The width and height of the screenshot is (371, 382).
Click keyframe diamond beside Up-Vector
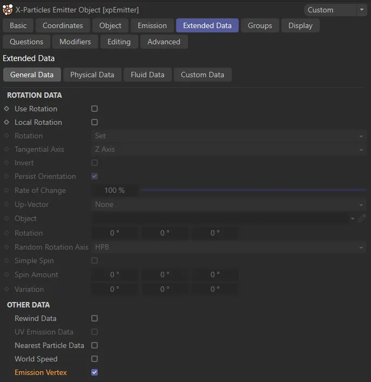6,204
